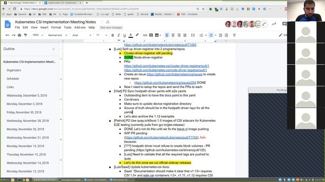Go to Wednesday, December 5, 2018 in outline
325x182 pixels.
tap(27, 96)
